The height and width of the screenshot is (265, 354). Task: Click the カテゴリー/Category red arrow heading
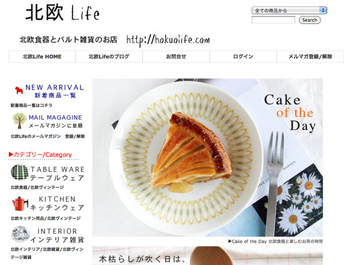(x=40, y=154)
